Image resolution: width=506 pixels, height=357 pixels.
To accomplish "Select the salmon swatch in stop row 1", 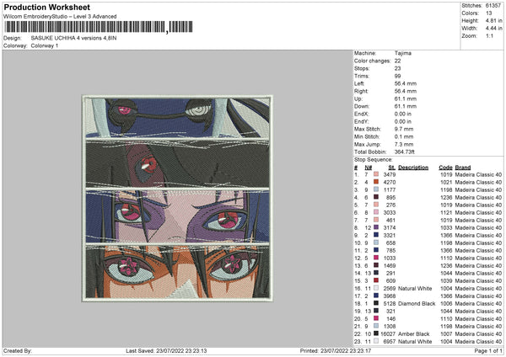I will pos(376,174).
